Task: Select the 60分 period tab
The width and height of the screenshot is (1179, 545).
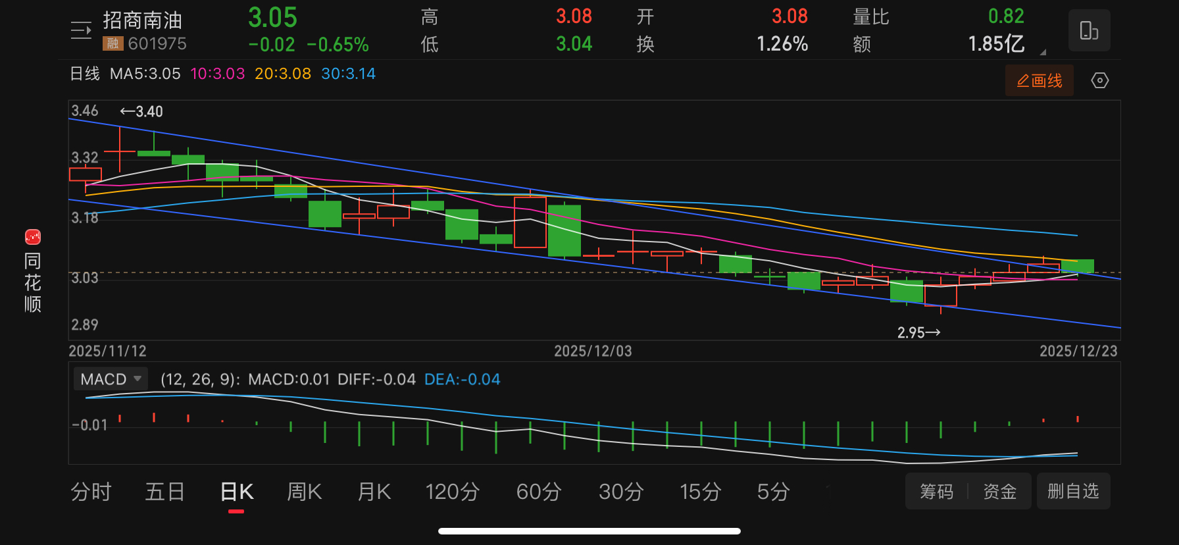Action: 538,492
